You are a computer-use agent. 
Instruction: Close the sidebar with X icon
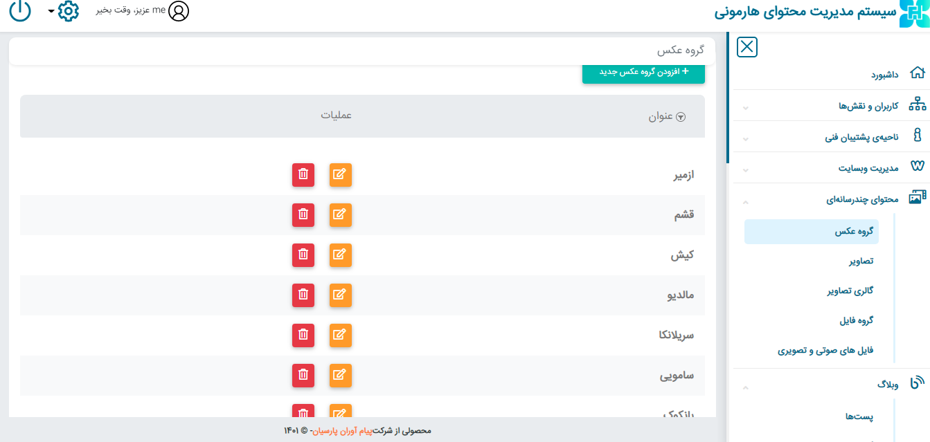tap(747, 47)
